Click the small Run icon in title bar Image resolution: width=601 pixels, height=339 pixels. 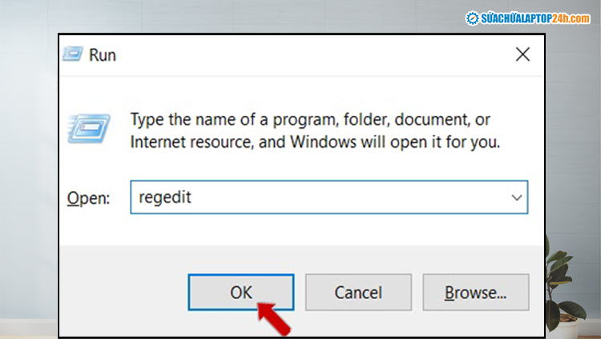coord(75,56)
